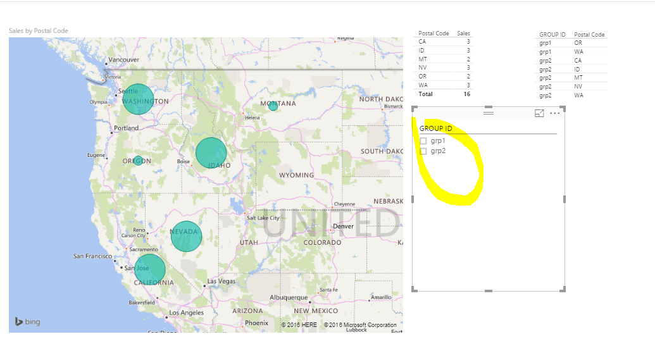
Task: Select the OR row in the sales table
Action: tap(444, 76)
